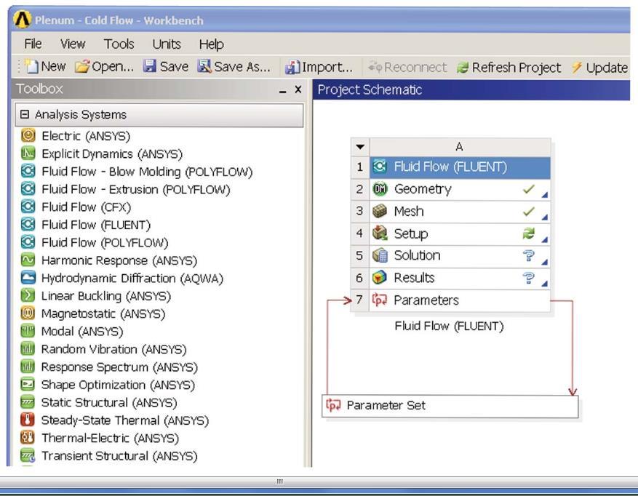Open the File menu
The image size is (638, 496).
click(x=33, y=44)
